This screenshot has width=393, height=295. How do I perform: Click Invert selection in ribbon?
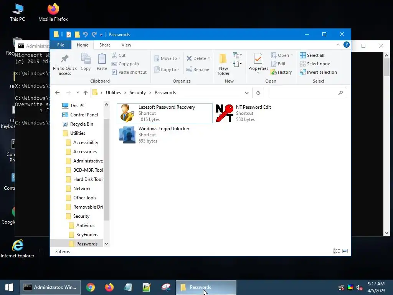tap(318, 72)
